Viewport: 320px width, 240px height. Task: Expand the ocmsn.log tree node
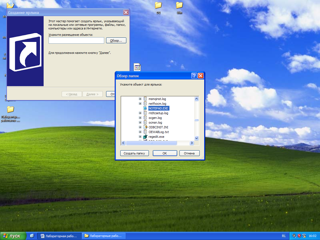pyautogui.click(x=140, y=122)
